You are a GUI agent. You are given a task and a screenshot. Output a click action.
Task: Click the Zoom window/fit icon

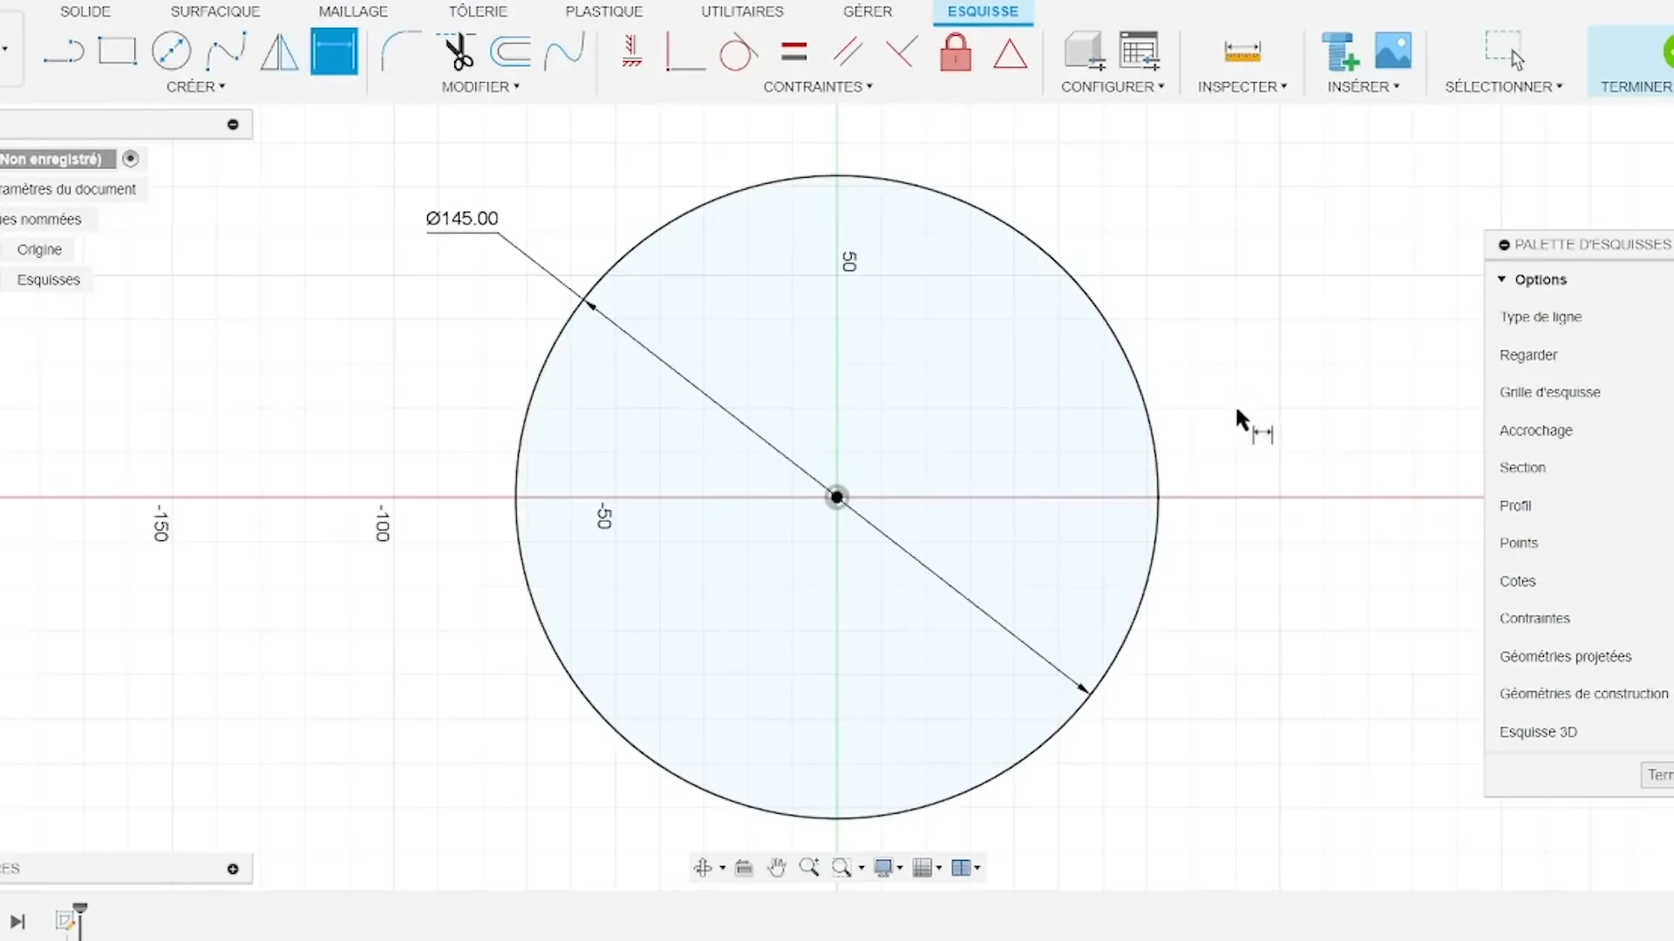click(841, 867)
